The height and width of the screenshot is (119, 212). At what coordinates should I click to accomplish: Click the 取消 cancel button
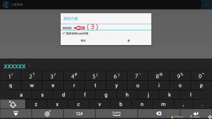tap(83, 41)
